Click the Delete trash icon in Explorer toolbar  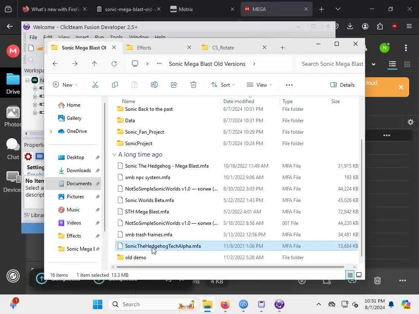(x=194, y=85)
